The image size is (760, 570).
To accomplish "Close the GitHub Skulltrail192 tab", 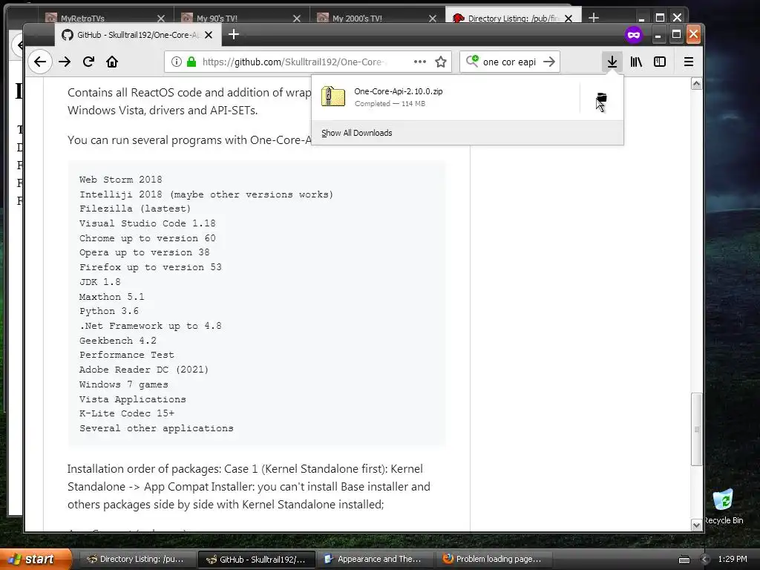I will point(209,35).
